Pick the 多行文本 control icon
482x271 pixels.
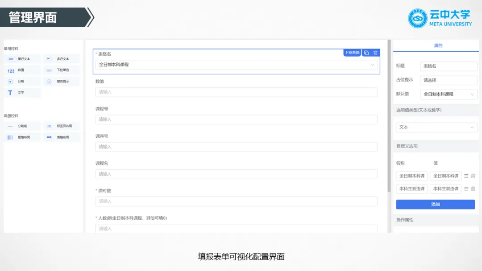point(49,59)
